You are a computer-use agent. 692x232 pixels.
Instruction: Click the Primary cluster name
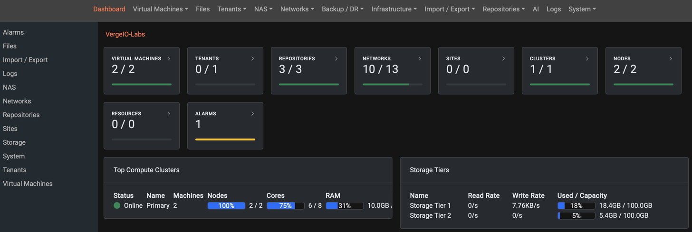[158, 205]
